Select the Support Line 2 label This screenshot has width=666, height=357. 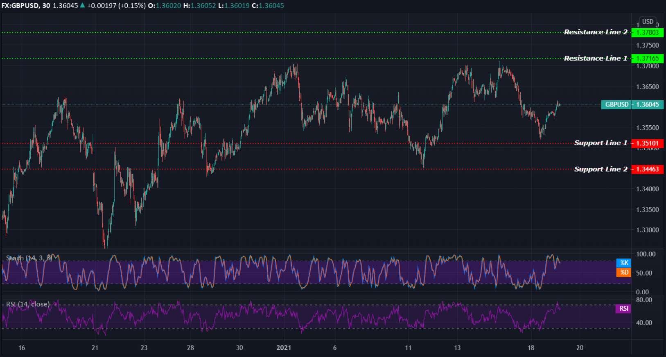(x=601, y=169)
